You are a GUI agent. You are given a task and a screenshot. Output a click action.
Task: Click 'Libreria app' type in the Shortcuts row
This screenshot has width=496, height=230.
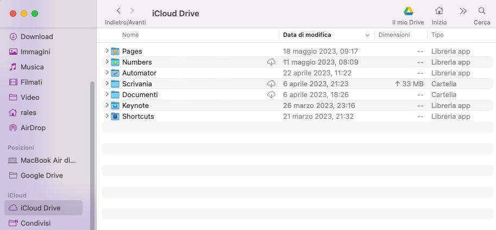coord(451,116)
